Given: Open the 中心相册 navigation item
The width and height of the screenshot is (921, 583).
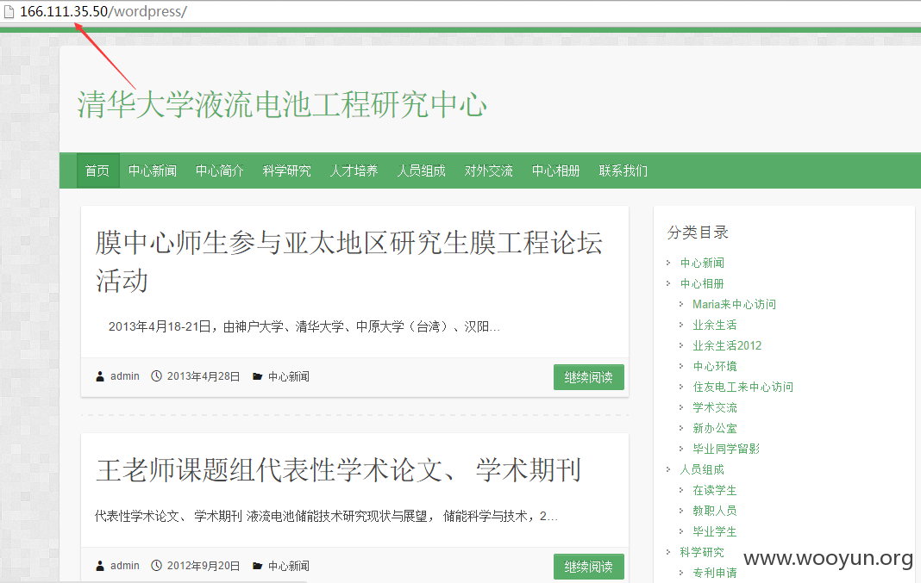Looking at the screenshot, I should click(x=555, y=171).
